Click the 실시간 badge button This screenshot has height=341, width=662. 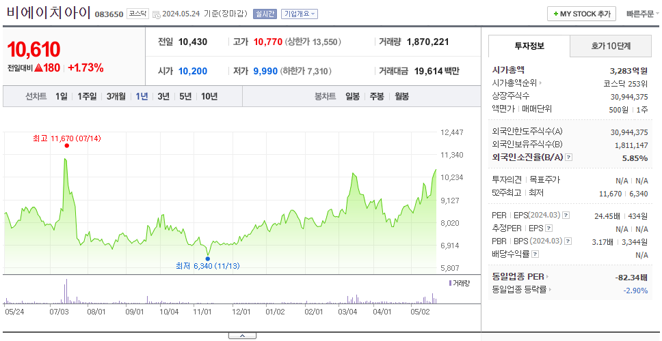point(265,14)
